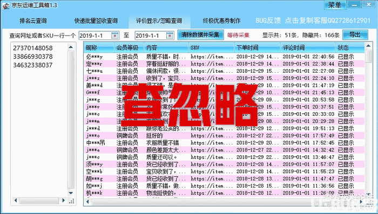Click comment time 2019-01-01 14:32:42
Viewport: 378px width, 214px height.
click(308, 150)
